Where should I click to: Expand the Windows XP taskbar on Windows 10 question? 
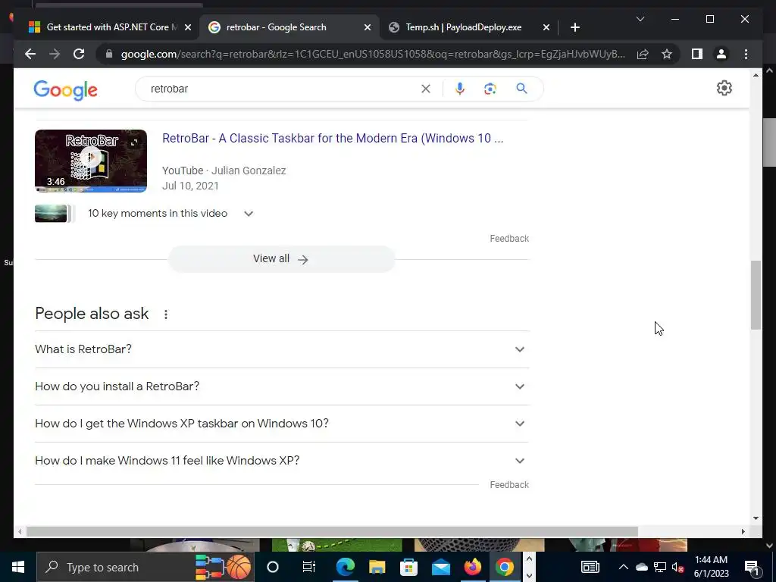pos(282,424)
